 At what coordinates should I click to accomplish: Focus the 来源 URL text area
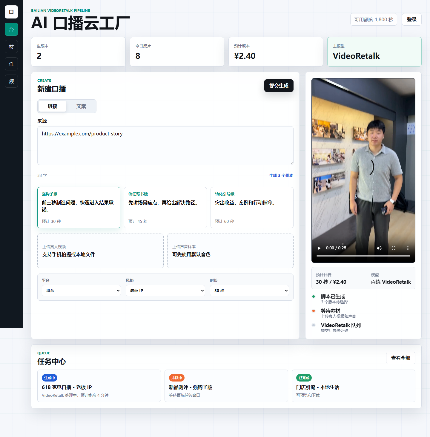coord(165,146)
